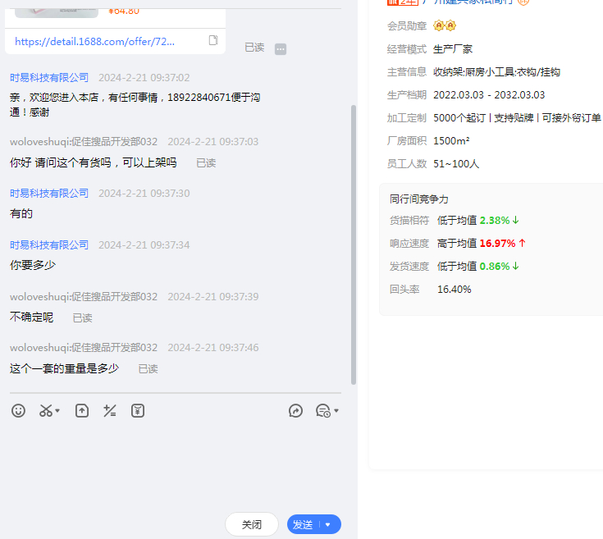Click the more options icon beside 已读
Viewport: 603px width, 539px height.
[x=281, y=48]
